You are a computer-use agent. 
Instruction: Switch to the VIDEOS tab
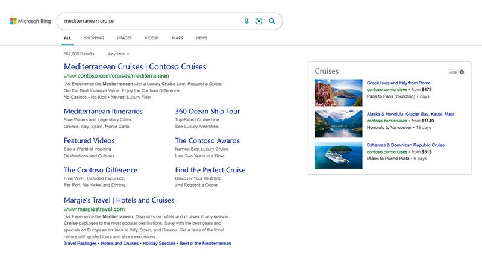coord(152,38)
